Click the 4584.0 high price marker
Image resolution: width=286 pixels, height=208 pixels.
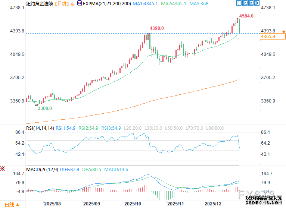pyautogui.click(x=246, y=16)
